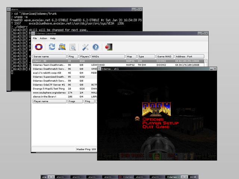Image resolution: width=239 pixels, height=179 pixels.
Task: Select Quit Game in the Doom menu
Action: [x=155, y=127]
